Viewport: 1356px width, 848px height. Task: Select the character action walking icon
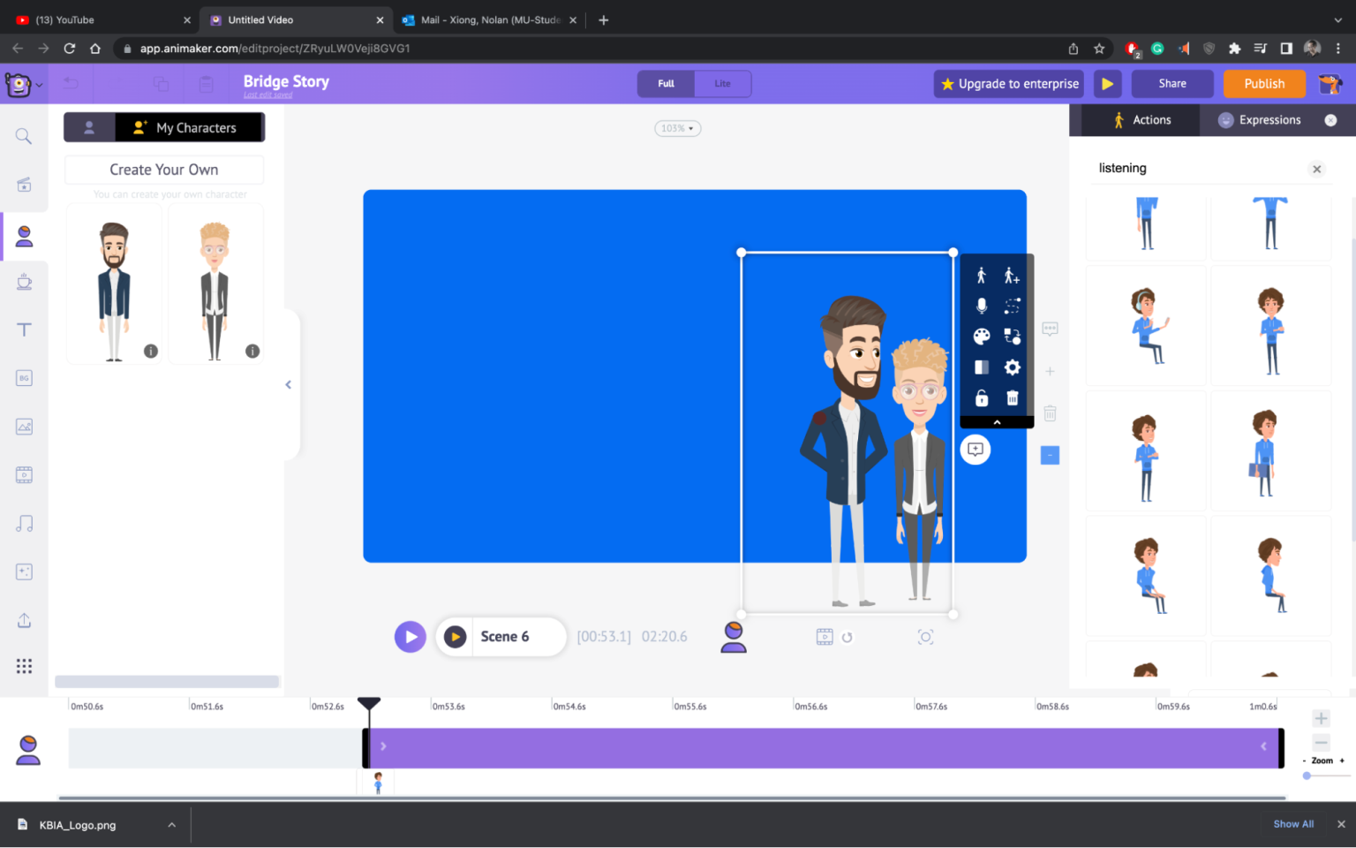(x=981, y=275)
